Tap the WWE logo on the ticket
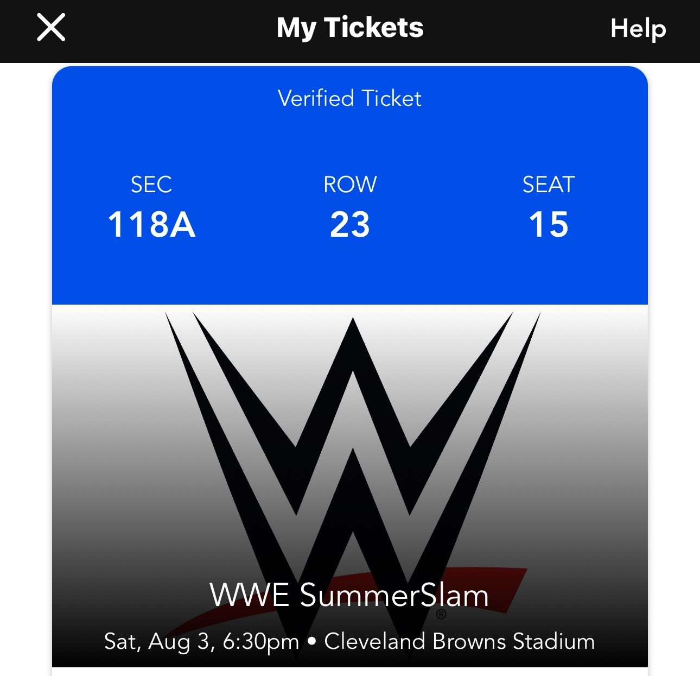Image resolution: width=700 pixels, height=676 pixels. tap(350, 445)
